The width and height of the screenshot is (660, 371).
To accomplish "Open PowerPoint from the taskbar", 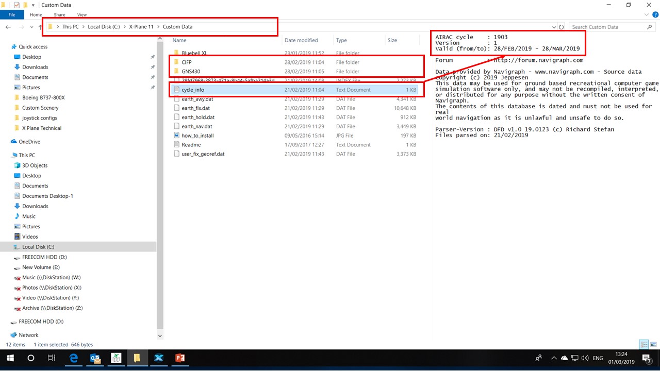I will coord(180,358).
